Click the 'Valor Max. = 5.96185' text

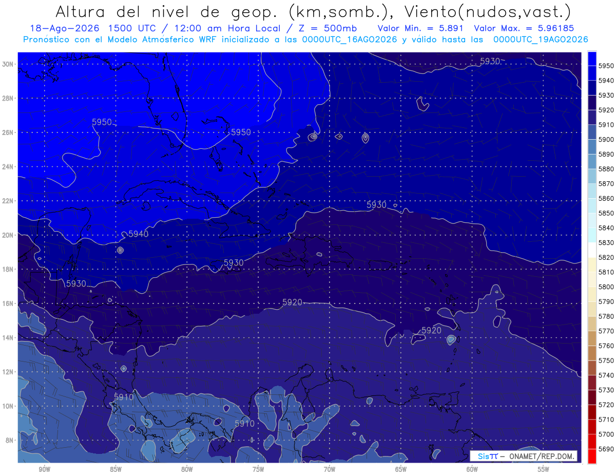(x=524, y=28)
